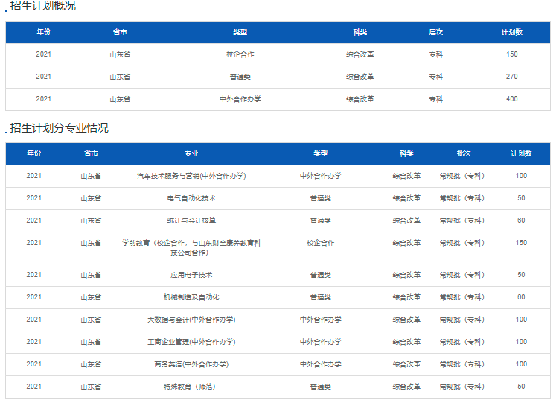Image resolution: width=559 pixels, height=403 pixels.
Task: Click 省市 header in the majors table
Action: (x=91, y=153)
